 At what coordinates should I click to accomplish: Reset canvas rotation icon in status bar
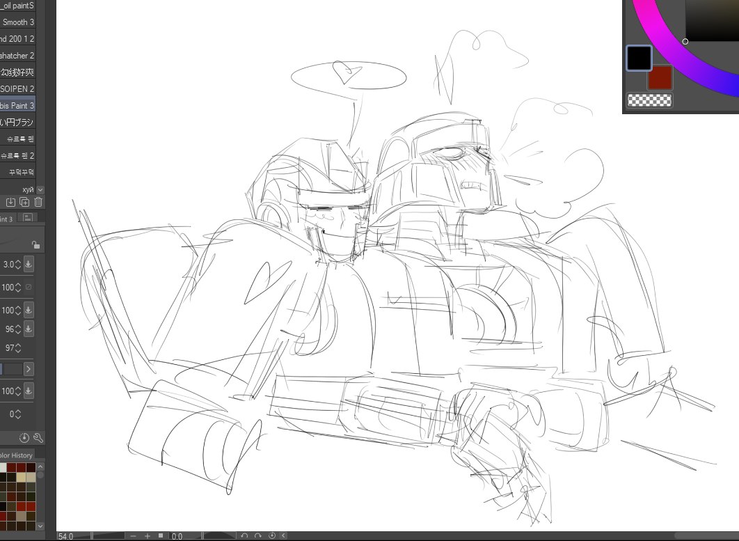tap(272, 536)
